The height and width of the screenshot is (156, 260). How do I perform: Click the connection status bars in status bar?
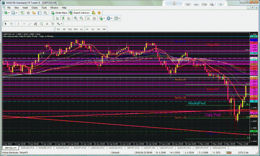tap(229, 153)
